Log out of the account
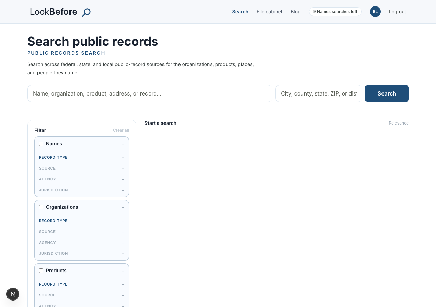 pyautogui.click(x=398, y=12)
